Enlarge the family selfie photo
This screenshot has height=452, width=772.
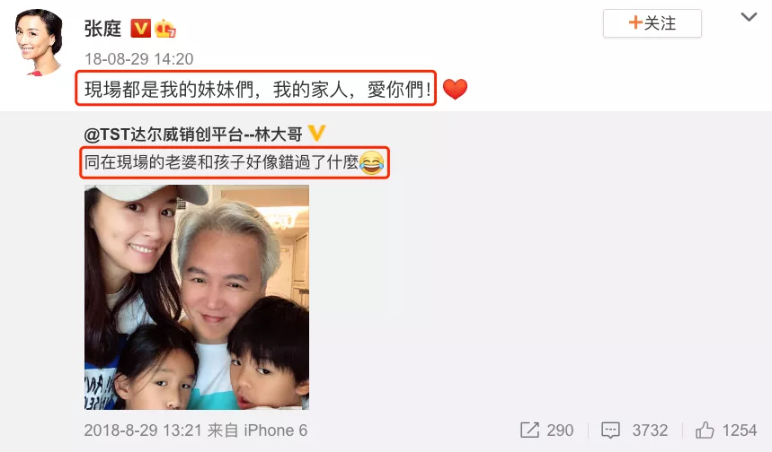point(197,297)
